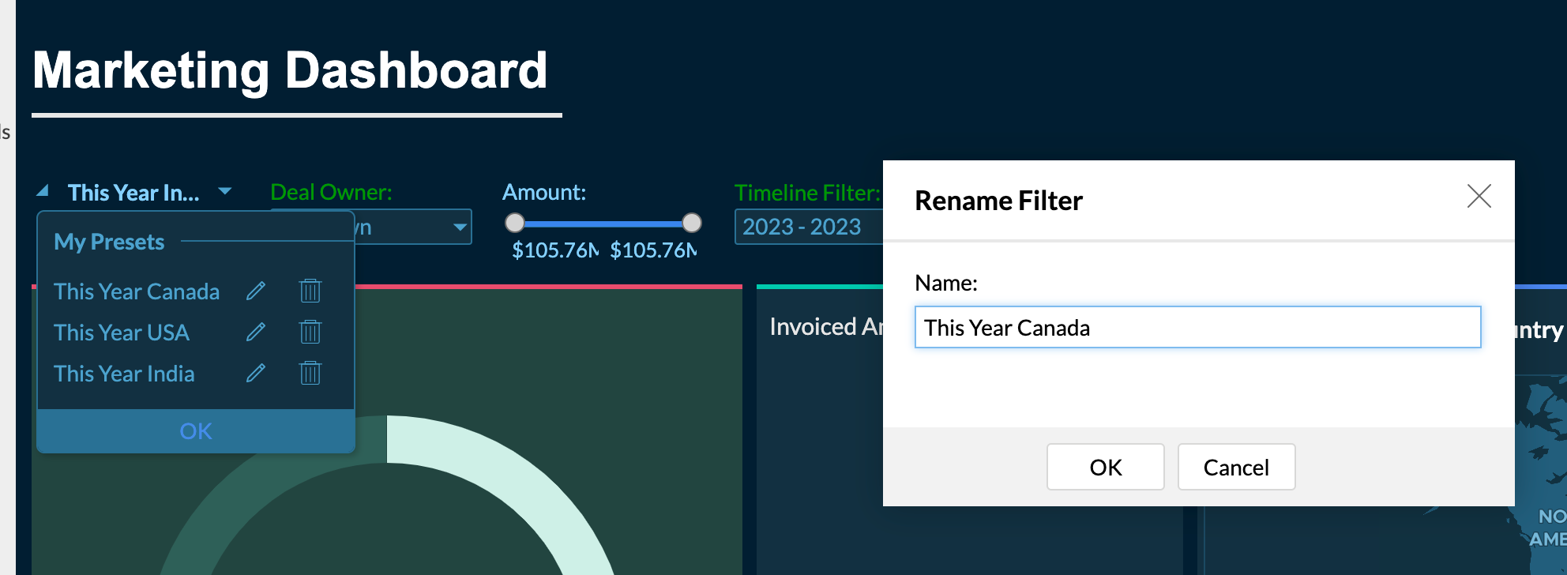
Task: Click the Amount label
Action: point(544,192)
